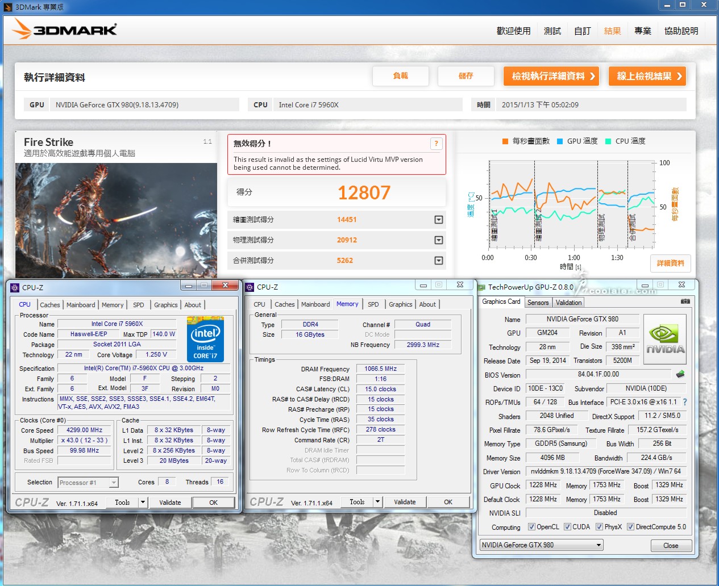This screenshot has width=719, height=586.
Task: Expand the 繪圖測試得分 score row
Action: pyautogui.click(x=439, y=220)
